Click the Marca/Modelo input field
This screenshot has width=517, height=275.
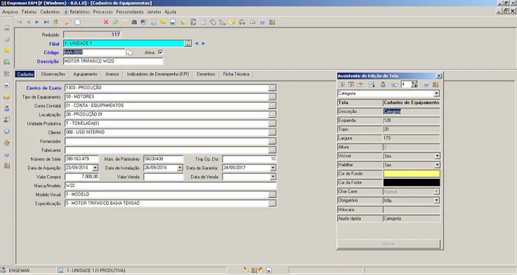tap(171, 186)
